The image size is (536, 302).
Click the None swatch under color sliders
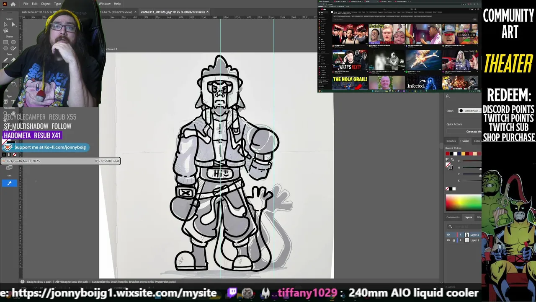pyautogui.click(x=447, y=189)
